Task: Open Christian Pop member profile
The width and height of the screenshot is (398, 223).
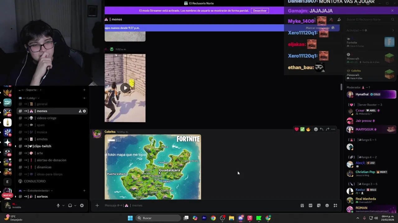Action: 371,173
